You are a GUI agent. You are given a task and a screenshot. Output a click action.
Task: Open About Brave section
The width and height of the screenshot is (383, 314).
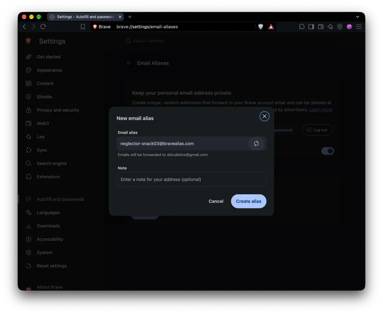click(x=49, y=287)
